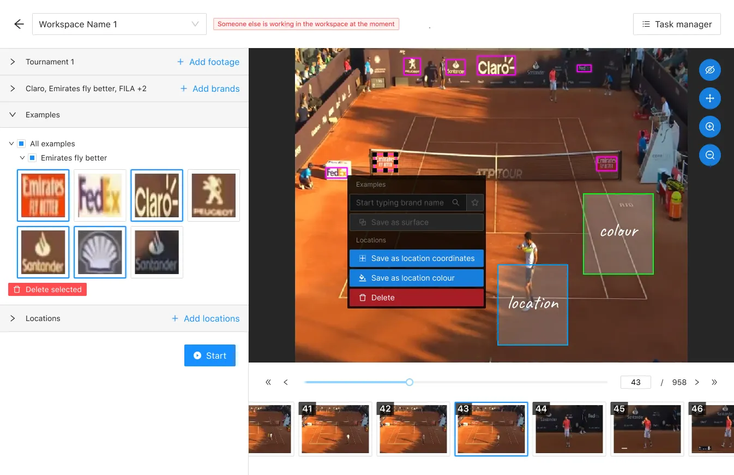Select the Emirates Fly Better example thumbnail
Viewport: 734px width, 475px height.
point(43,195)
